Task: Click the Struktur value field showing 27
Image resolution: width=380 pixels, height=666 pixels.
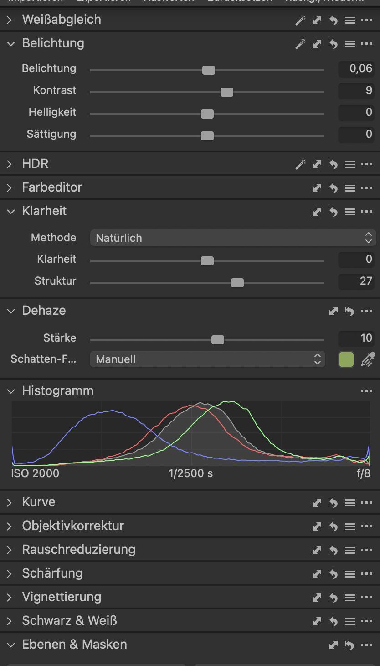Action: coord(356,281)
